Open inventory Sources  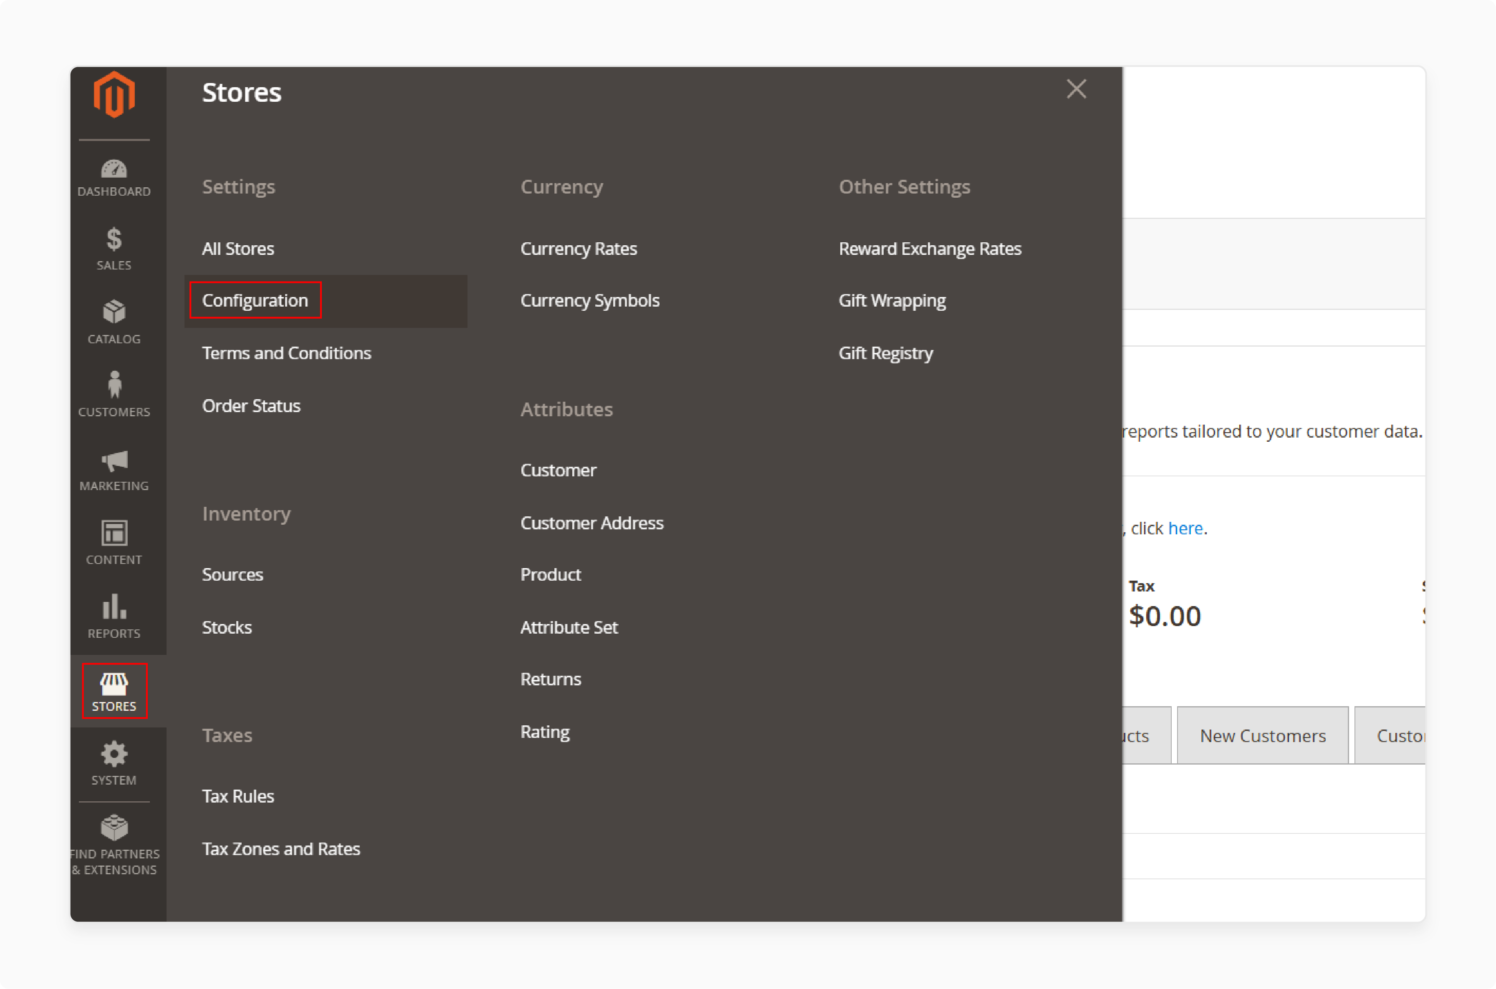232,575
